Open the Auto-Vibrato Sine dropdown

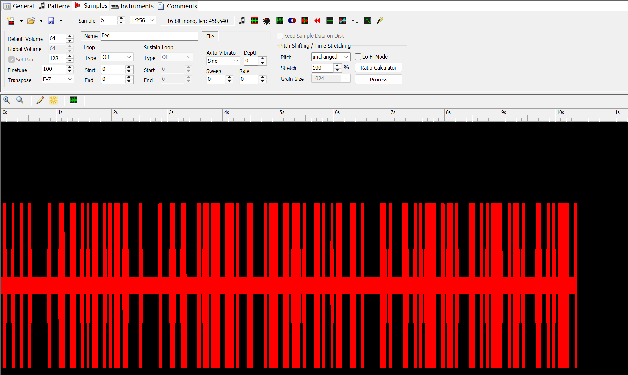[x=223, y=61]
